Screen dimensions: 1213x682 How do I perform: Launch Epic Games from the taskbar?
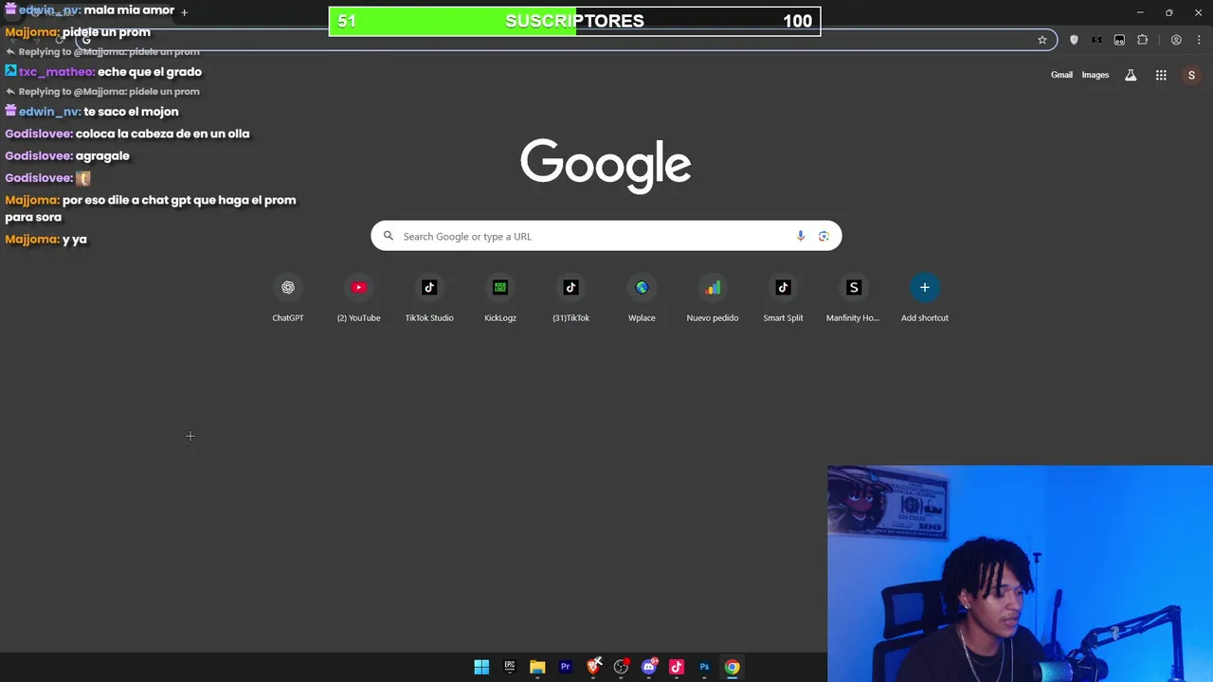pos(509,667)
